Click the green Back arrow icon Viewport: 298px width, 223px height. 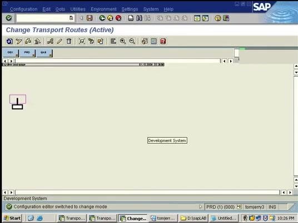[102, 18]
